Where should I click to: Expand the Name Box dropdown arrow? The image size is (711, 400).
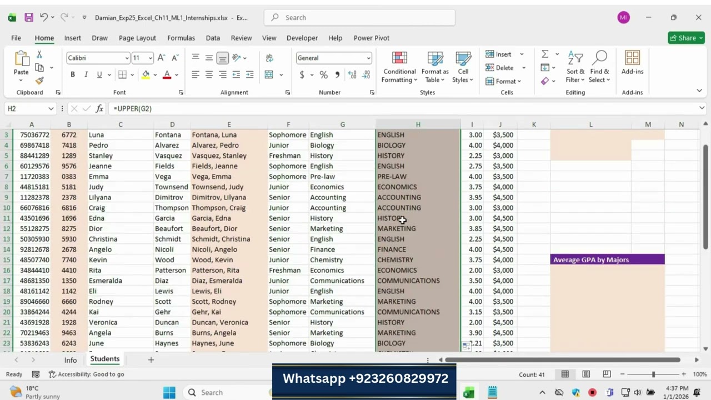(51, 108)
